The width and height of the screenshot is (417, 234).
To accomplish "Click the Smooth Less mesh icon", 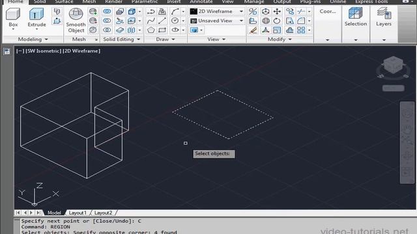I will [x=93, y=21].
